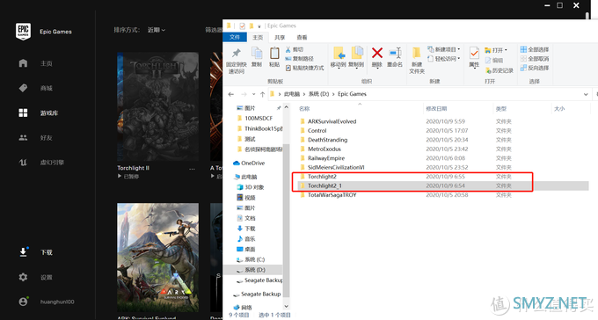
Task: Expand the sort-by dropdown in library
Action: [x=157, y=30]
